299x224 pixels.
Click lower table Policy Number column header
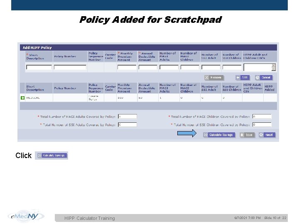tap(70, 88)
